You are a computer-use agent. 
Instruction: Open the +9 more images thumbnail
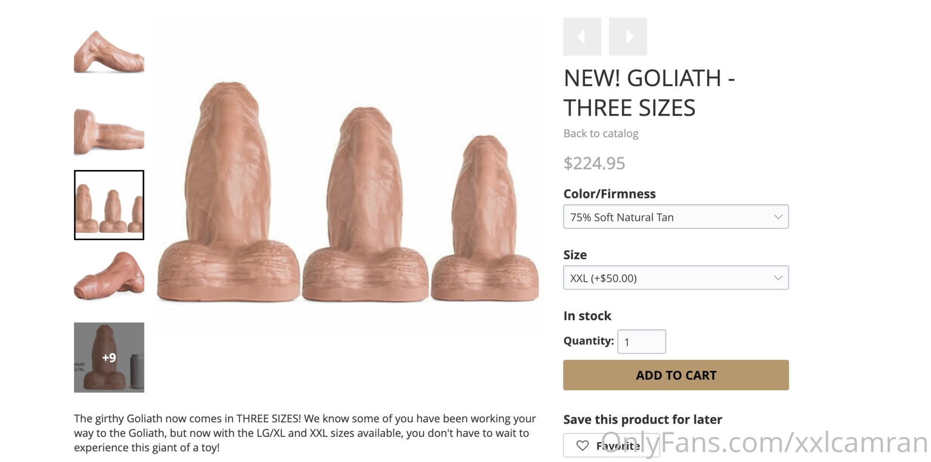pos(109,357)
